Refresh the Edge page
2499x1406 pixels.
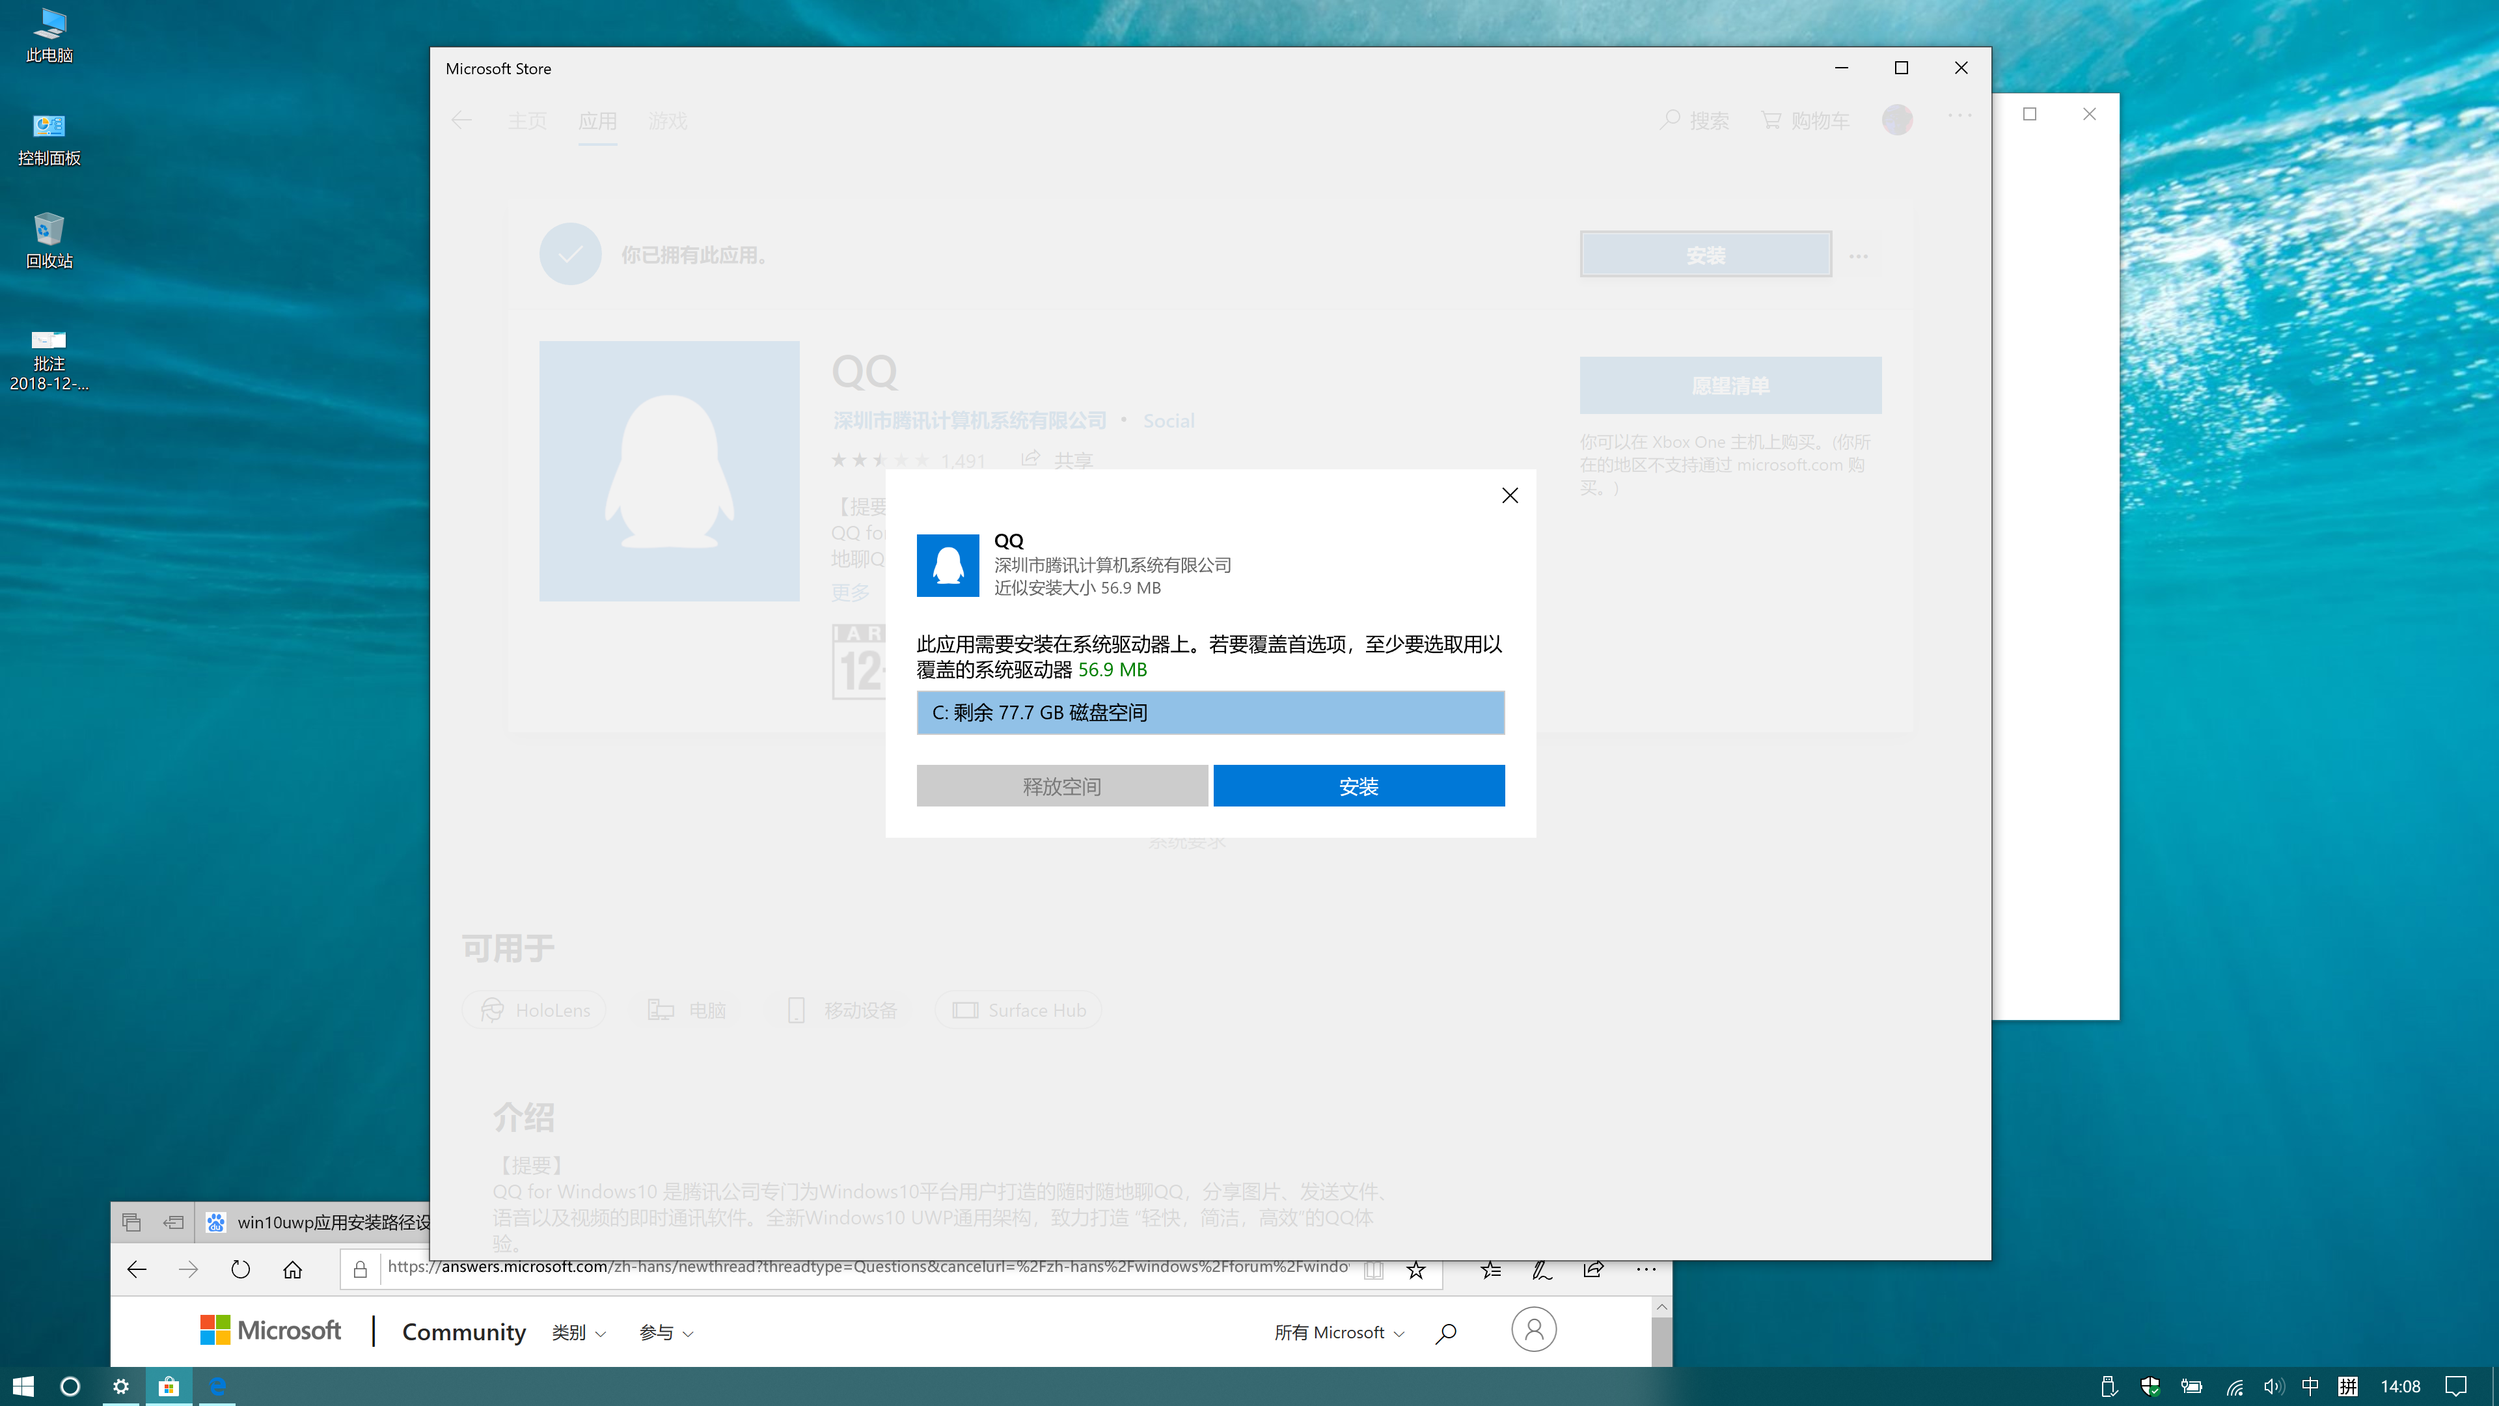241,1268
